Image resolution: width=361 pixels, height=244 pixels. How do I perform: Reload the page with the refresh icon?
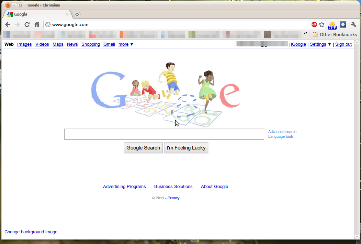tap(27, 24)
